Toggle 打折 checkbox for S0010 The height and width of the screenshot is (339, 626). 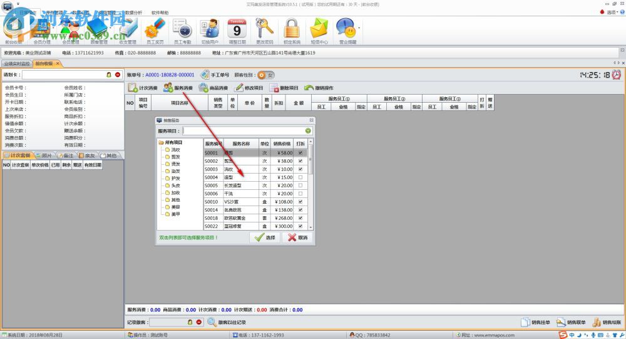300,202
